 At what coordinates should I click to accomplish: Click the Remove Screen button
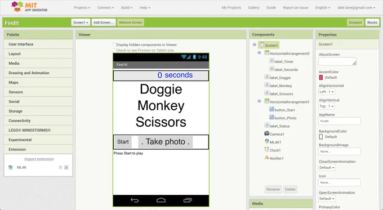(x=131, y=23)
